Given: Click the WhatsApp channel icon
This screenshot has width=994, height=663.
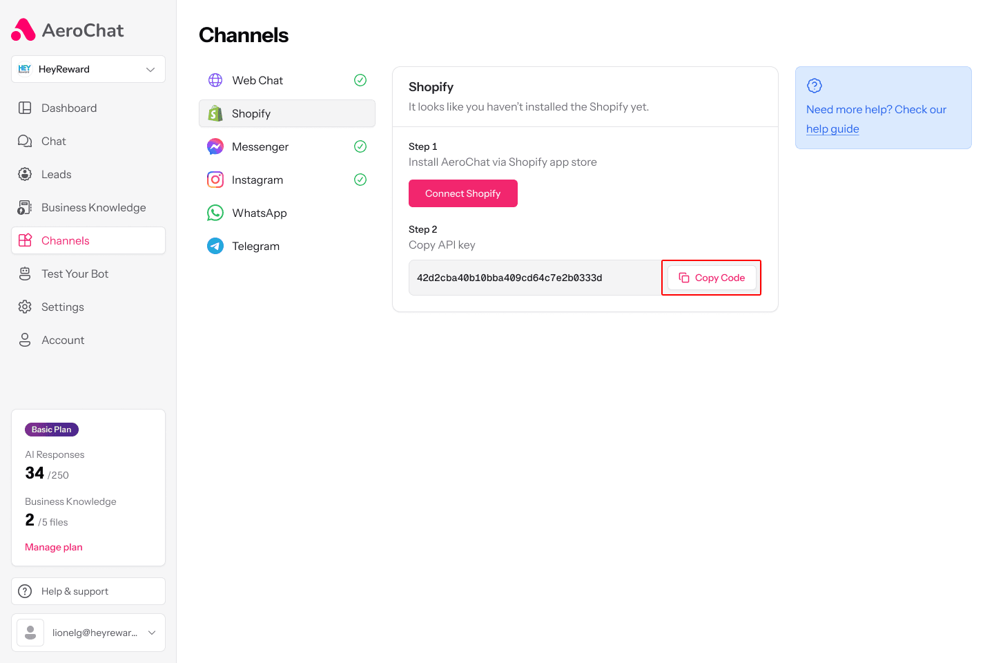Looking at the screenshot, I should pyautogui.click(x=215, y=213).
